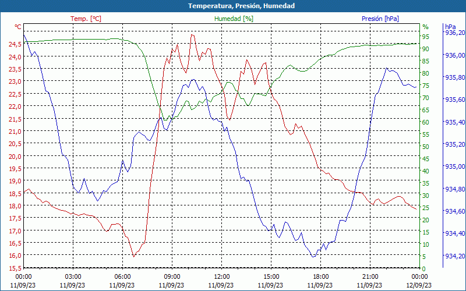Click the 06:00 time axis label
This screenshot has height=291, width=466.
coord(122,277)
